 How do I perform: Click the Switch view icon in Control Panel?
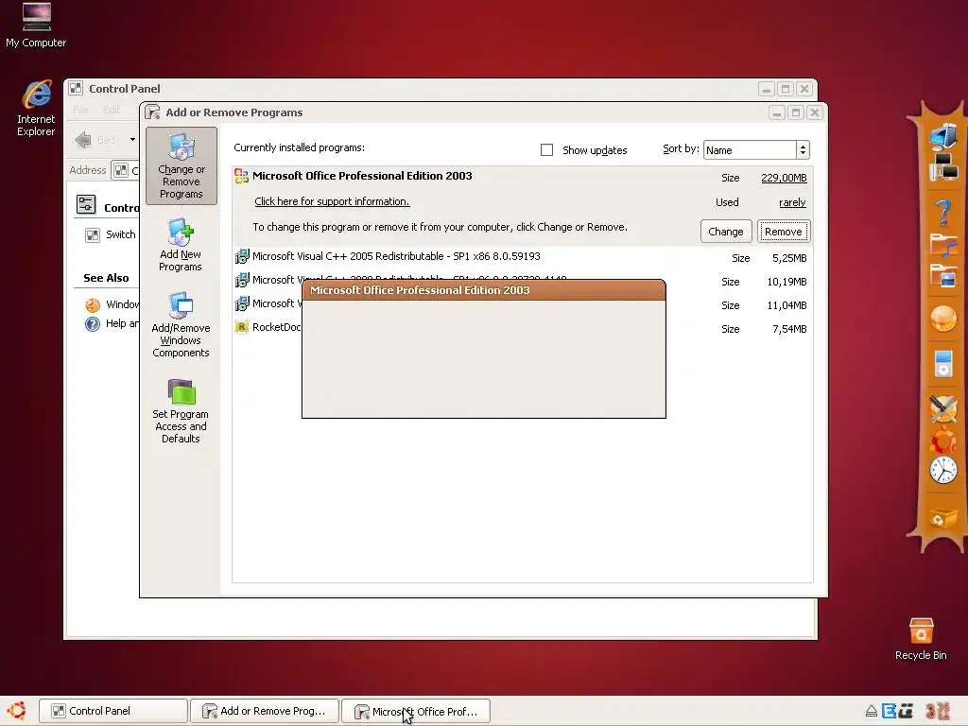(93, 235)
